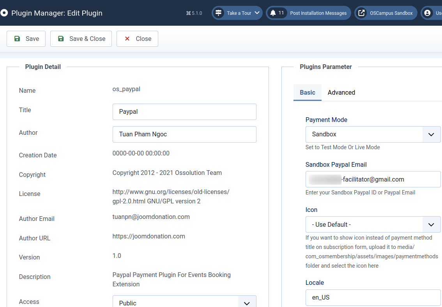Viewport: 442px width, 307px height.
Task: Click the Sandbox Paypal Email label
Action: (336, 164)
